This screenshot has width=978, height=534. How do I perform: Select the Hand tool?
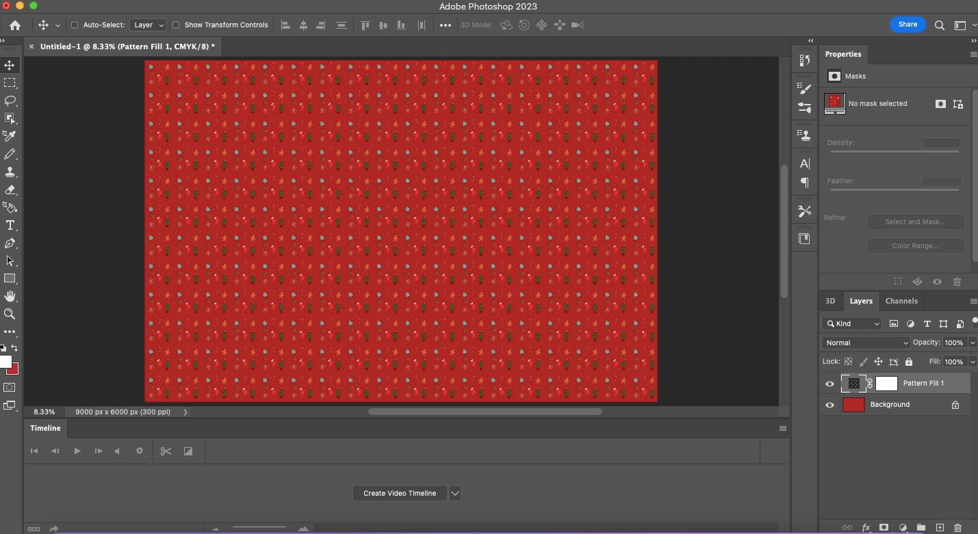(10, 296)
